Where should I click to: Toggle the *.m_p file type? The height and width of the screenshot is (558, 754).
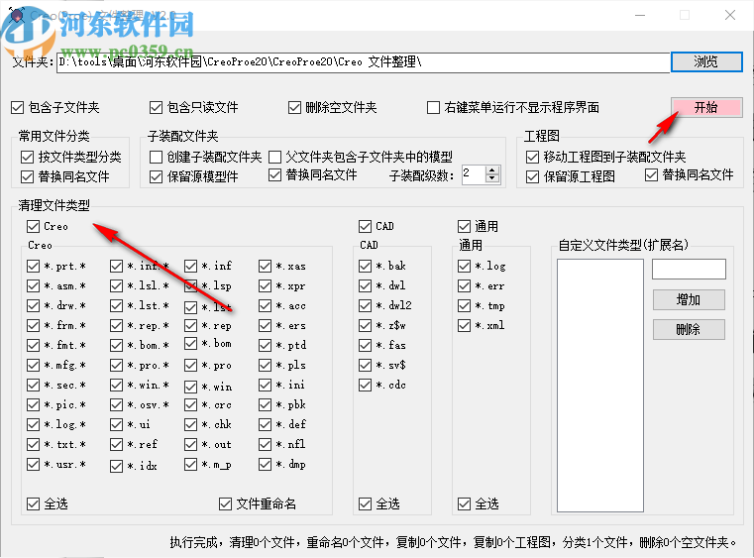tap(191, 464)
